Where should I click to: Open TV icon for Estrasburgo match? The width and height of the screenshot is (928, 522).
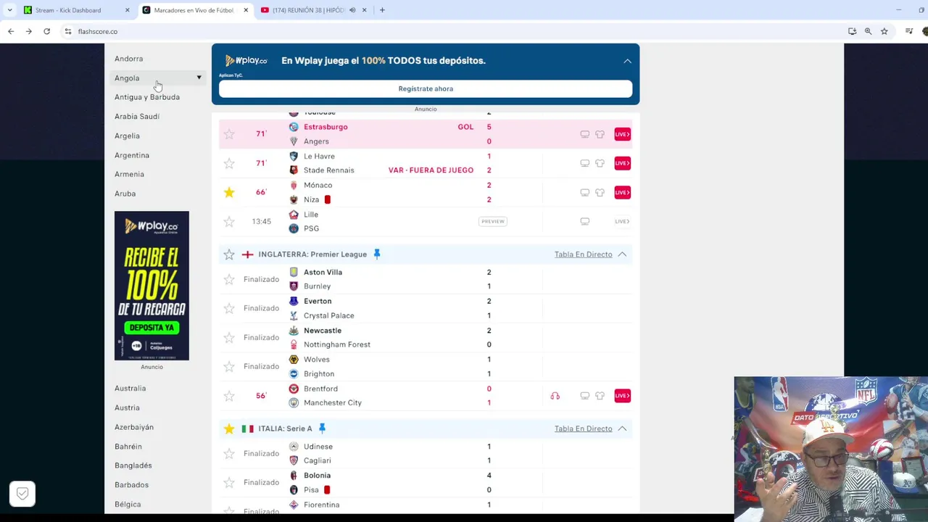coord(585,134)
